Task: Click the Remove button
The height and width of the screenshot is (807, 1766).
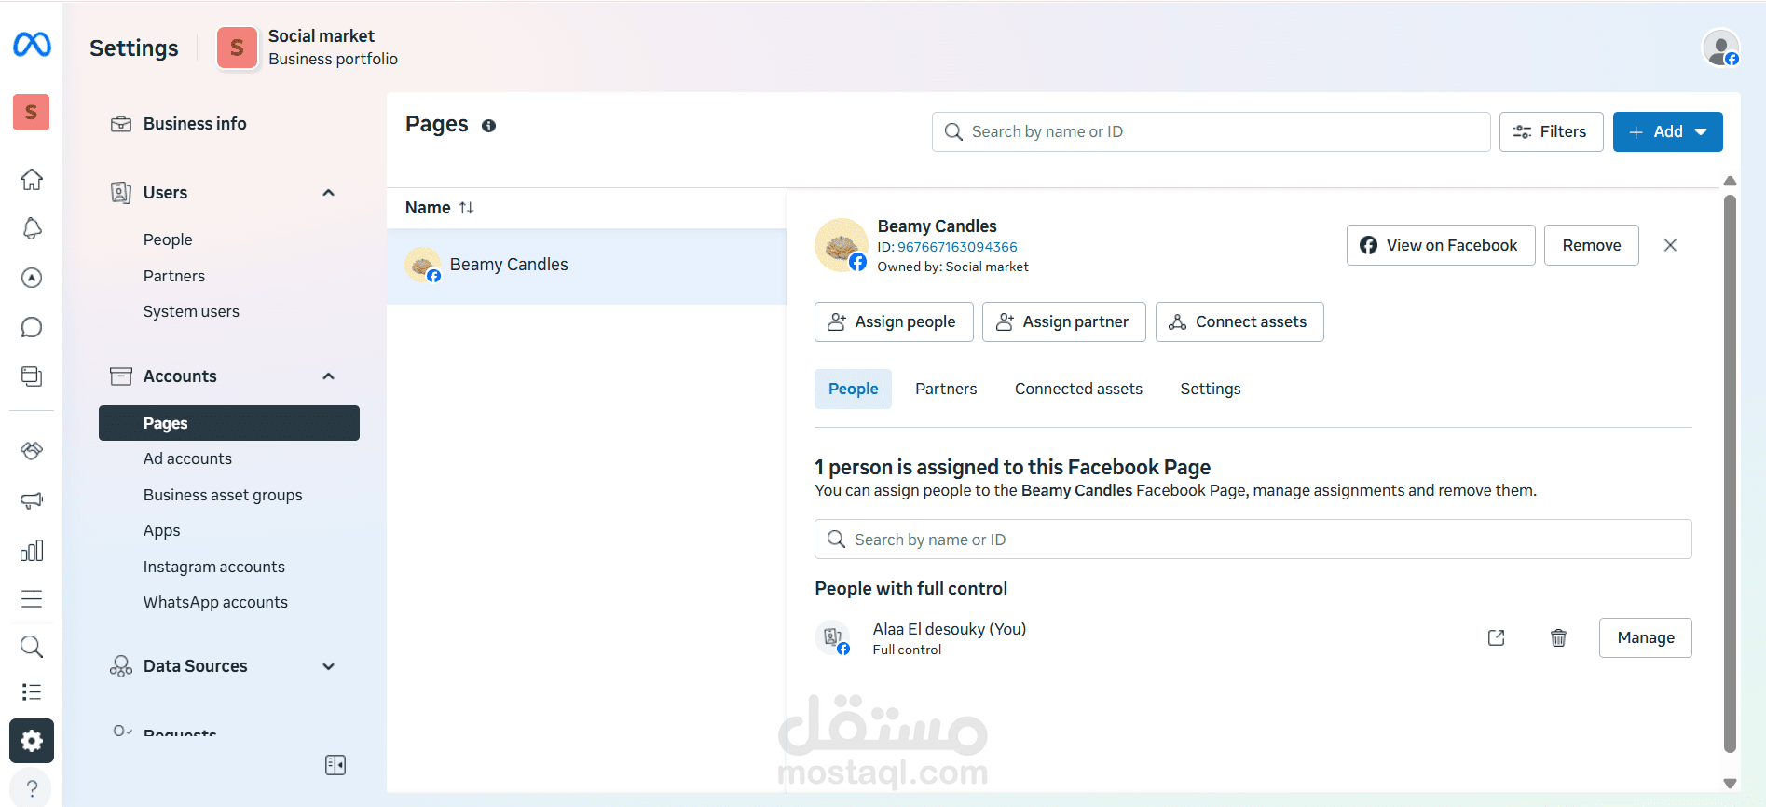Action: pyautogui.click(x=1592, y=245)
